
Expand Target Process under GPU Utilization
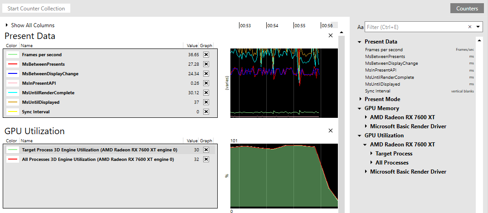[x=371, y=154]
